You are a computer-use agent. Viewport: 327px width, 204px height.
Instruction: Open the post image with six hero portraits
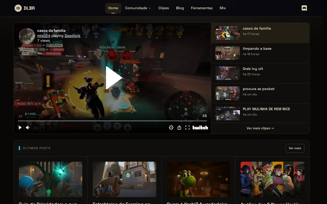coord(272,179)
